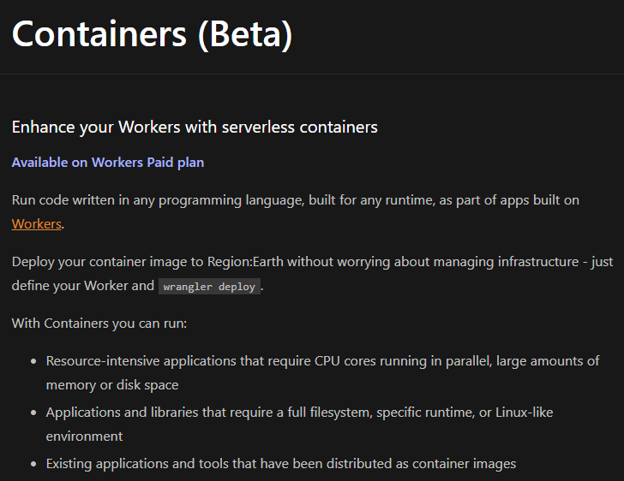Click the bullet starting 'Applications and libraries'

pos(299,425)
